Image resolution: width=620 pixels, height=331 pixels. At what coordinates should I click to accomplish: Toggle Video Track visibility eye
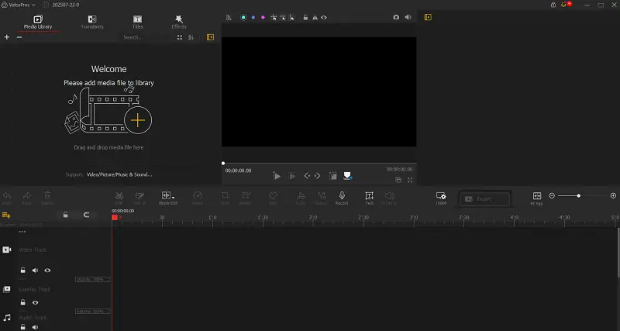[47, 271]
